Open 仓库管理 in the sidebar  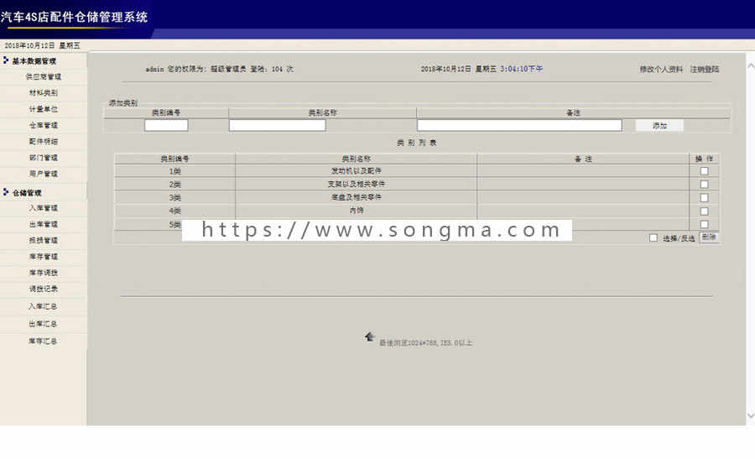[x=44, y=125]
